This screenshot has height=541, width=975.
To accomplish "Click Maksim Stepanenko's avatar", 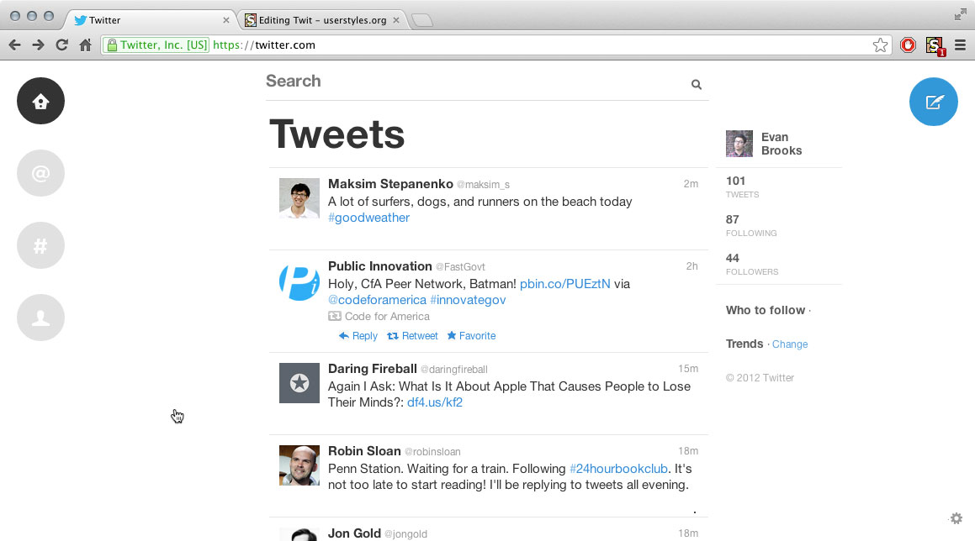I will pos(299,198).
